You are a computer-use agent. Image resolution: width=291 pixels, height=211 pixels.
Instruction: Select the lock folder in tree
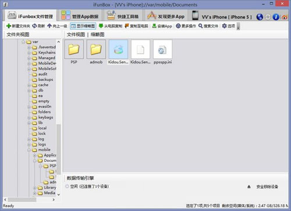click(x=42, y=133)
